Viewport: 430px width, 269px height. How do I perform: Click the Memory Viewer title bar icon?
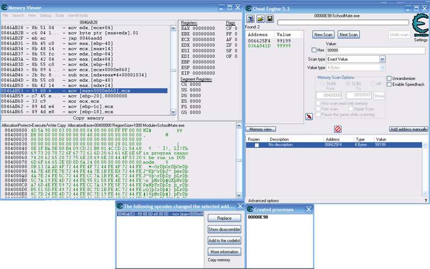point(4,8)
